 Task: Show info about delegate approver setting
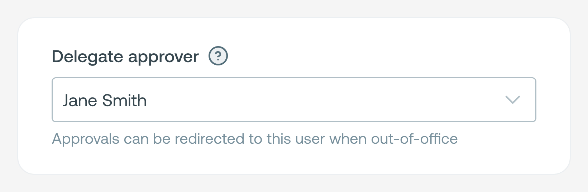218,56
